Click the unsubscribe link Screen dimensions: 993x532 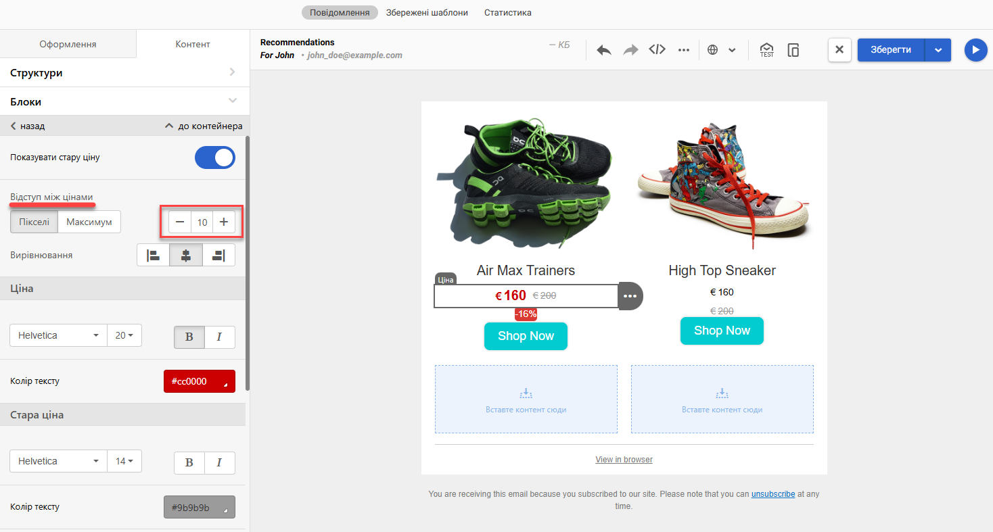[x=772, y=494]
